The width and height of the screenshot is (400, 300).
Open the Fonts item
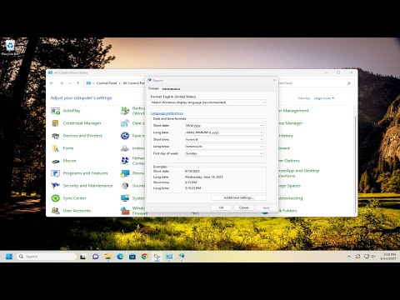68,148
